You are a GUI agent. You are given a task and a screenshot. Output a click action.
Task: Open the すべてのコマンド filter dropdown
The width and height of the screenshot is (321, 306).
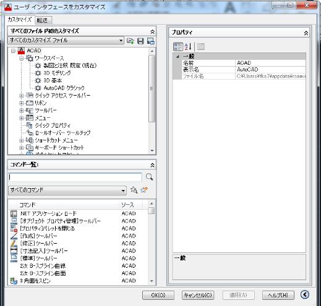coord(67,190)
